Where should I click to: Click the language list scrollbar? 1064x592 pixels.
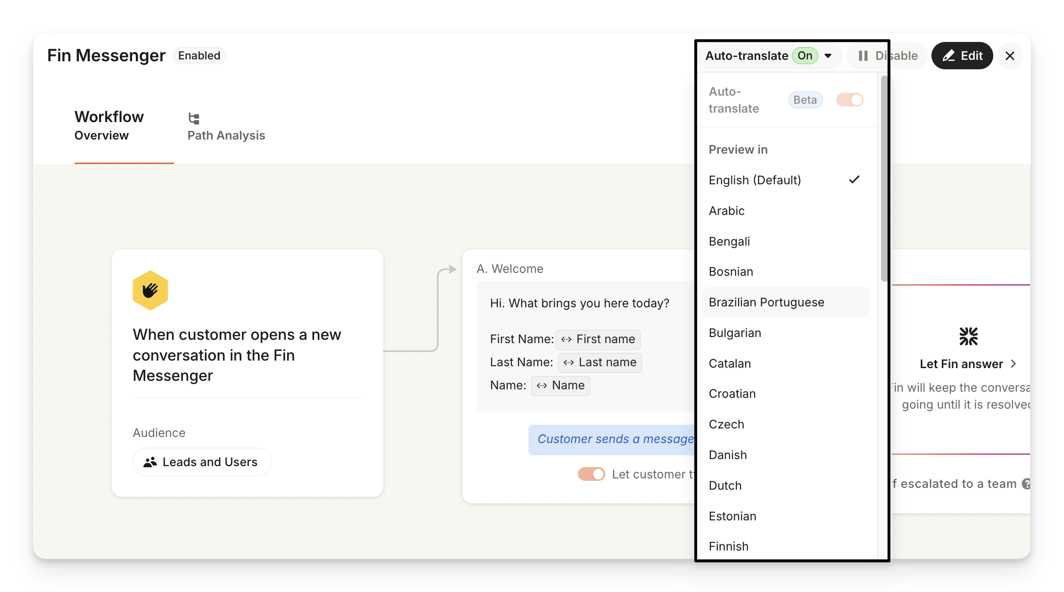[884, 179]
